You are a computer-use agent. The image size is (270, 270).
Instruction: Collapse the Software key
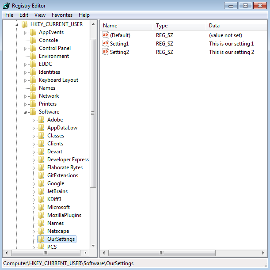25,112
